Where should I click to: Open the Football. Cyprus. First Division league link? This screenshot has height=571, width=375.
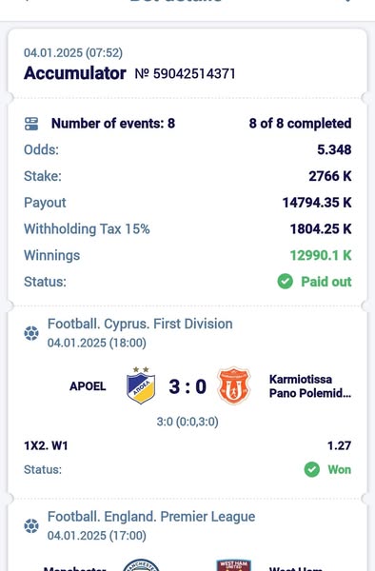click(140, 324)
